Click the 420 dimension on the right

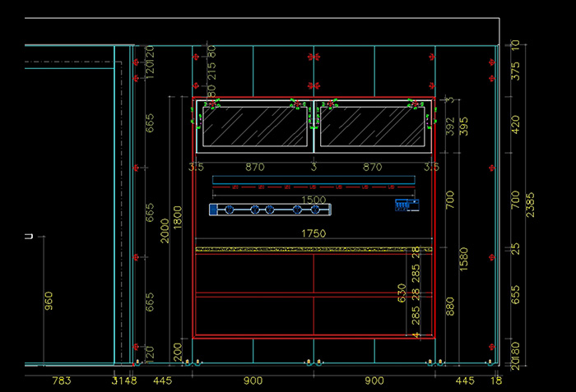516,125
